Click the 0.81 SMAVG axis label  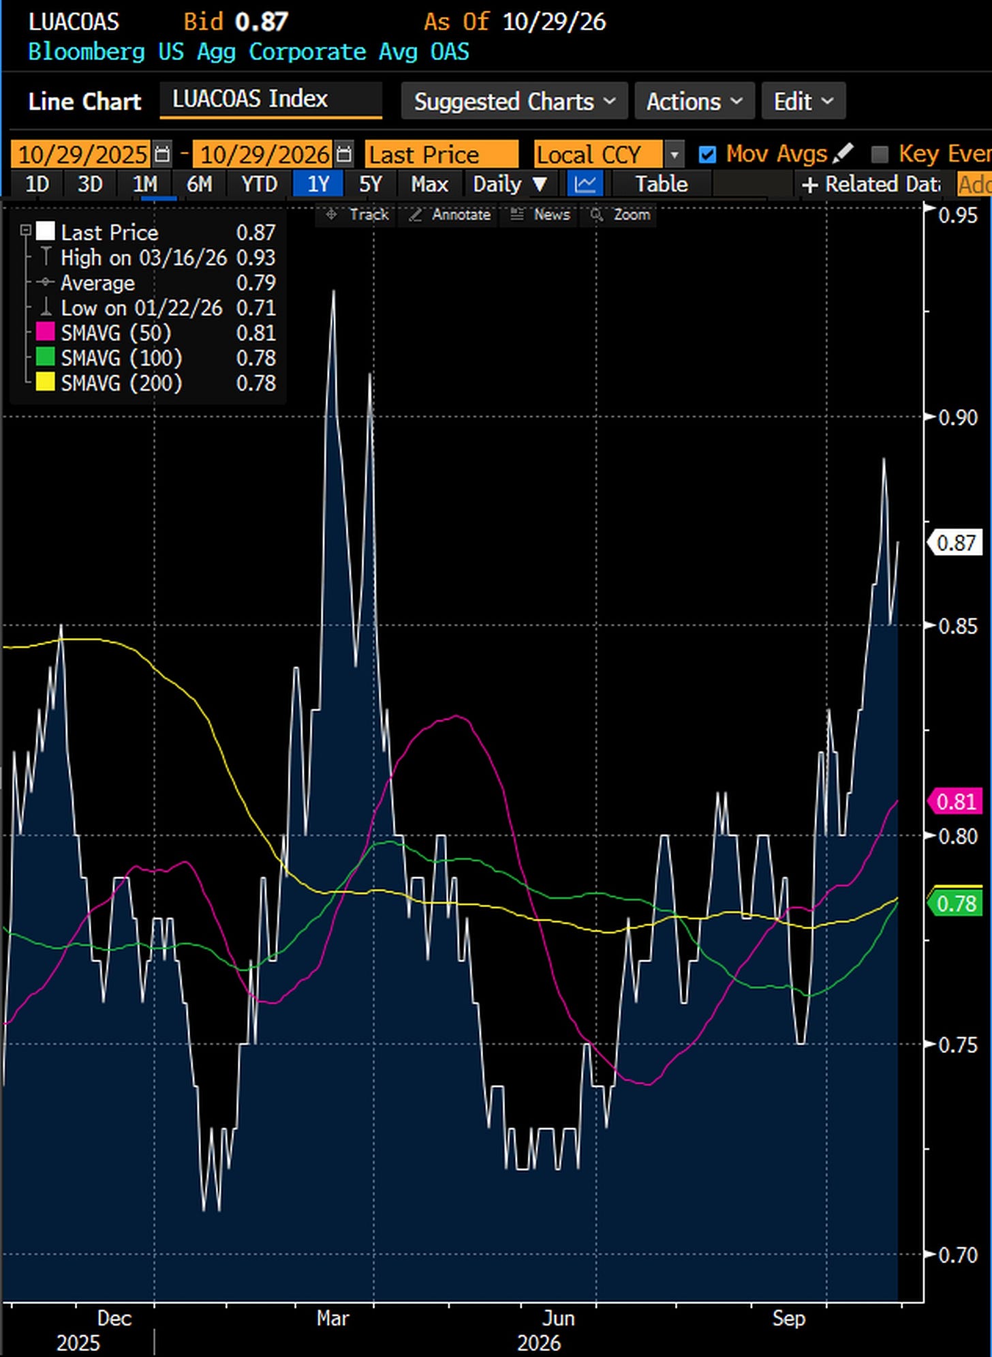(955, 801)
